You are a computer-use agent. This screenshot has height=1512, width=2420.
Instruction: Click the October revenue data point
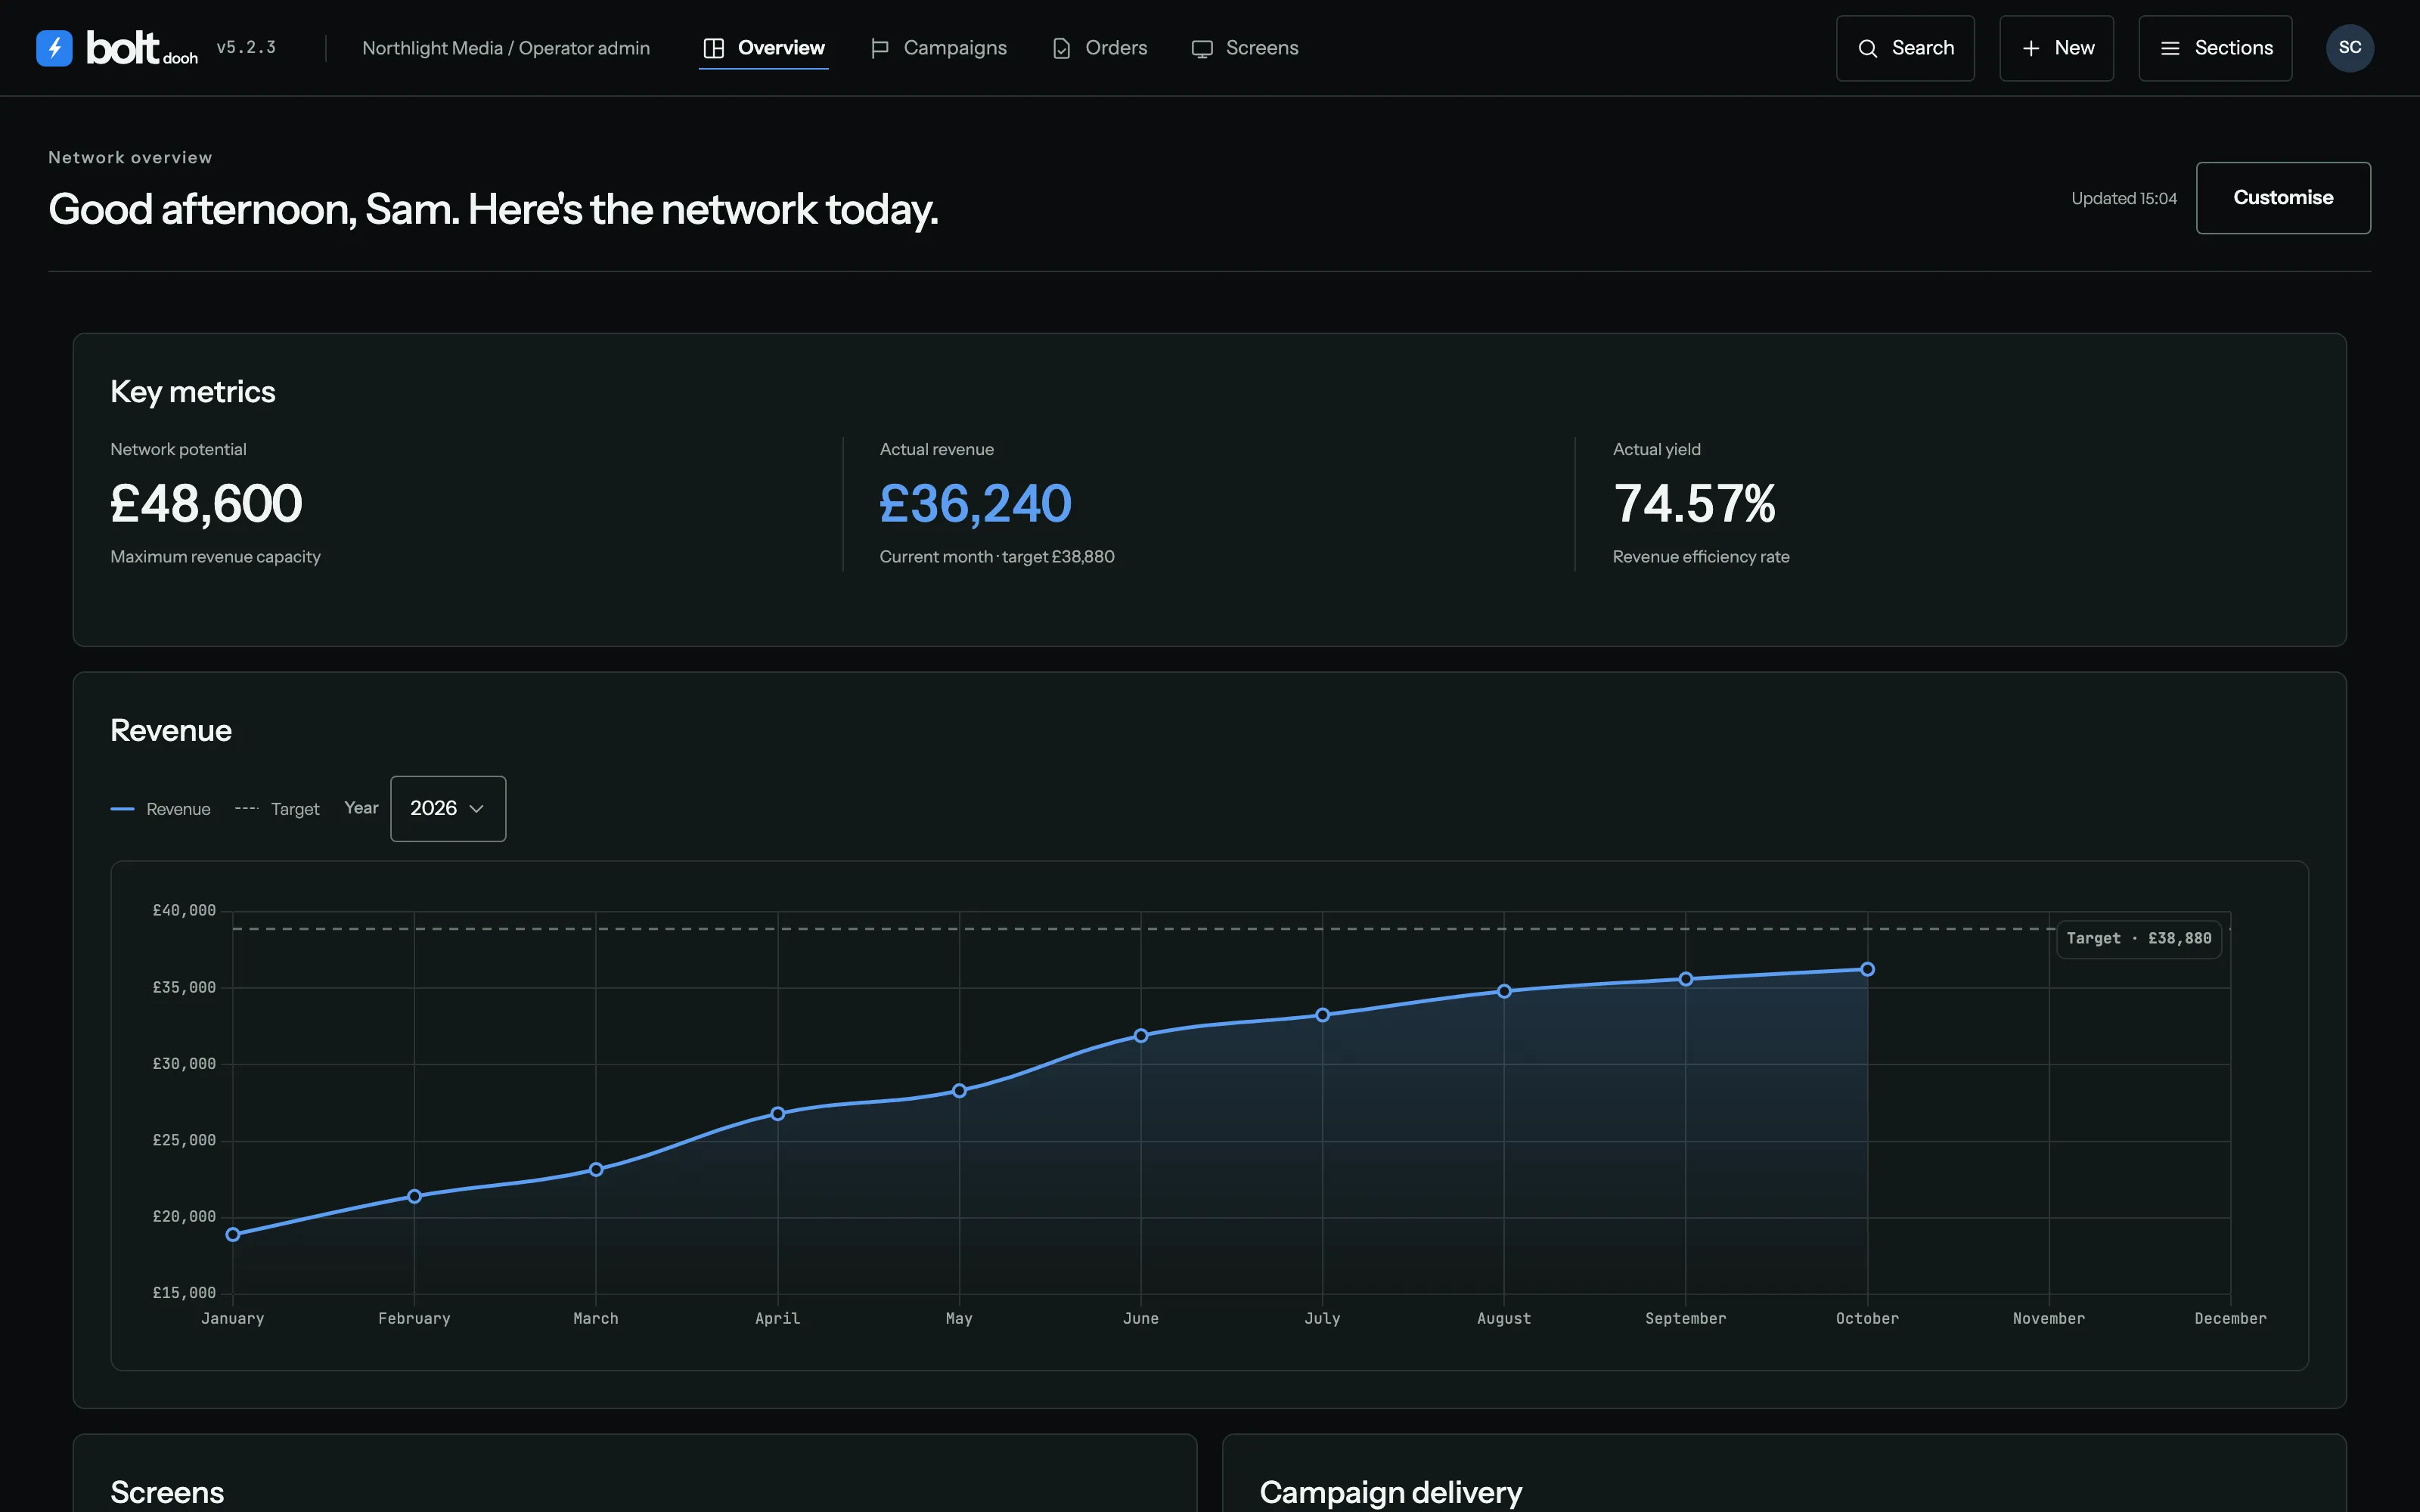click(1867, 969)
